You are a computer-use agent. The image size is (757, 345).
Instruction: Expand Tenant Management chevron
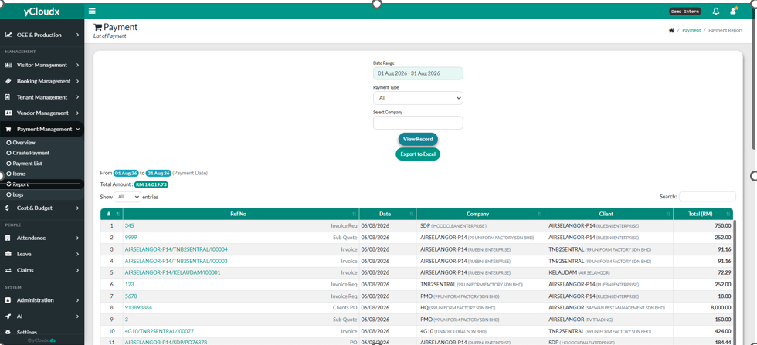tap(77, 97)
